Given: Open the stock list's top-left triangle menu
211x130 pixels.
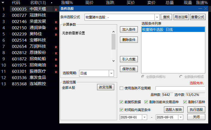Looking at the screenshot, I should (x=3, y=2).
